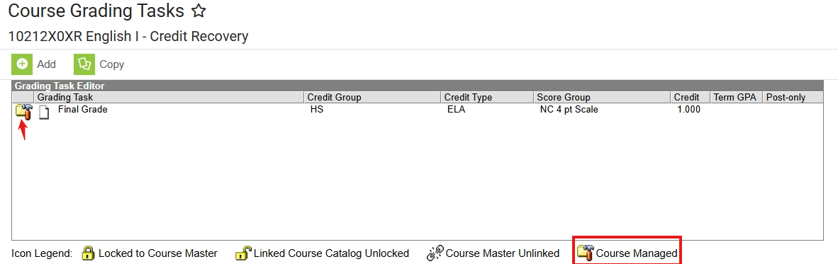This screenshot has width=838, height=264.
Task: Click the Locked to Course Master padlock icon
Action: pyautogui.click(x=88, y=253)
